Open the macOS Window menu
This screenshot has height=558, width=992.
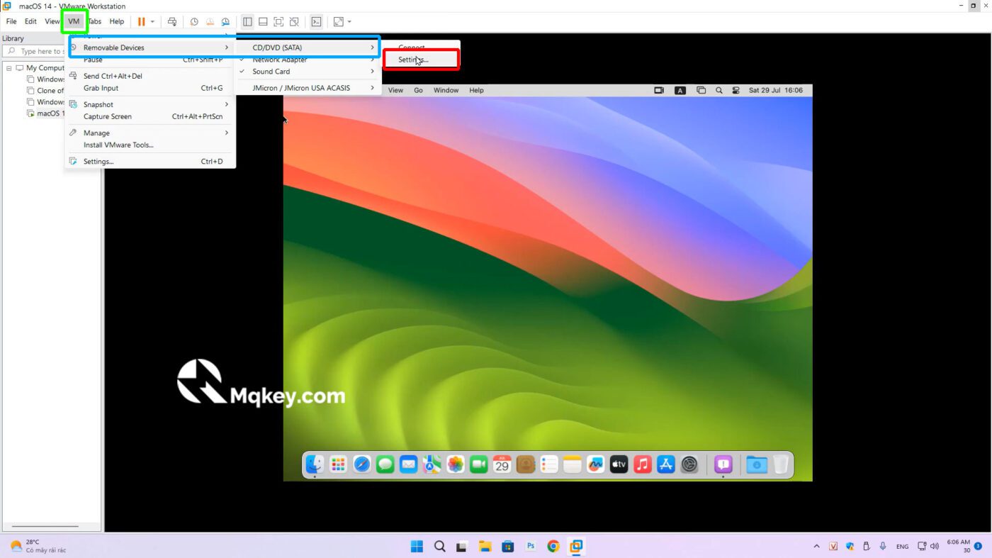click(x=446, y=90)
